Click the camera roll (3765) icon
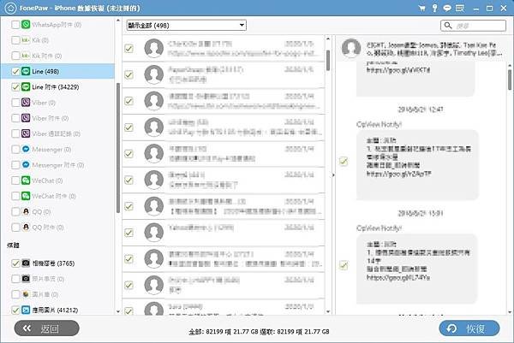 coord(26,263)
